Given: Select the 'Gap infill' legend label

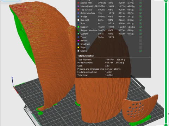Looking at the screenshot, I should (x=84, y=20).
